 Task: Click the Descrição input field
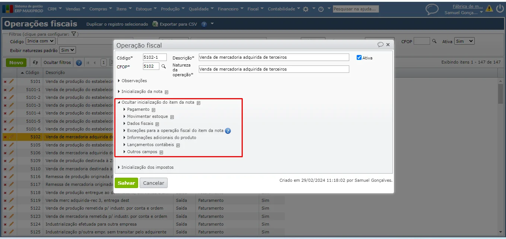274,57
